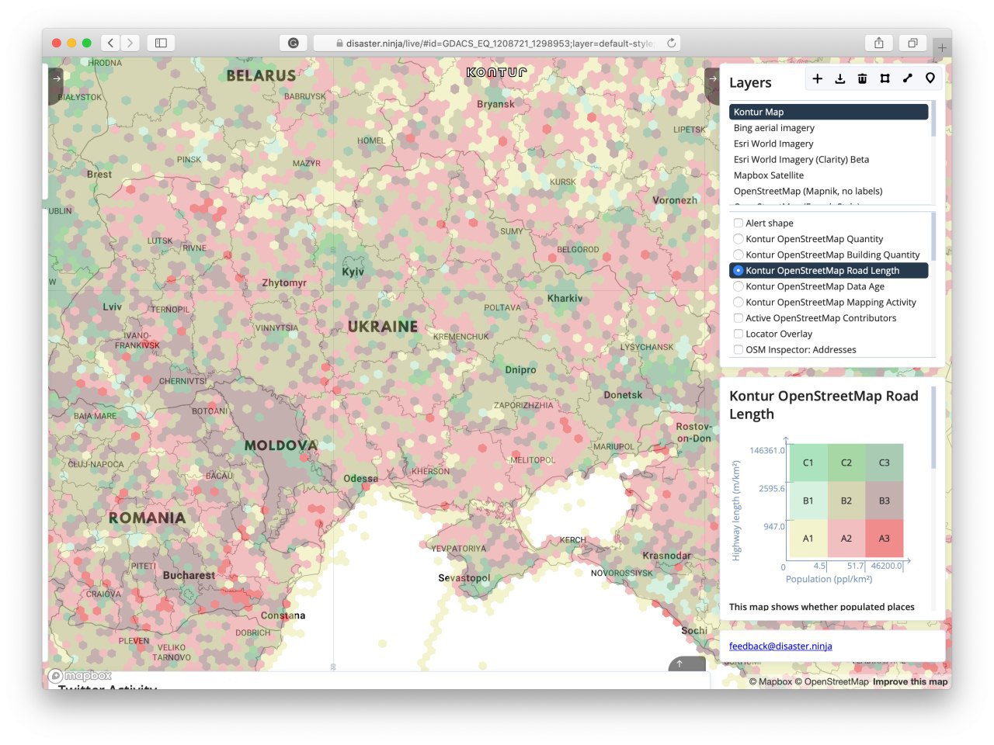
Task: Enable the Alert shape checkbox
Action: (x=739, y=223)
